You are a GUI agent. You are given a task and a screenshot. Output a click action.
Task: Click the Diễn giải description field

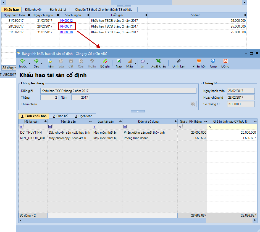118,91
